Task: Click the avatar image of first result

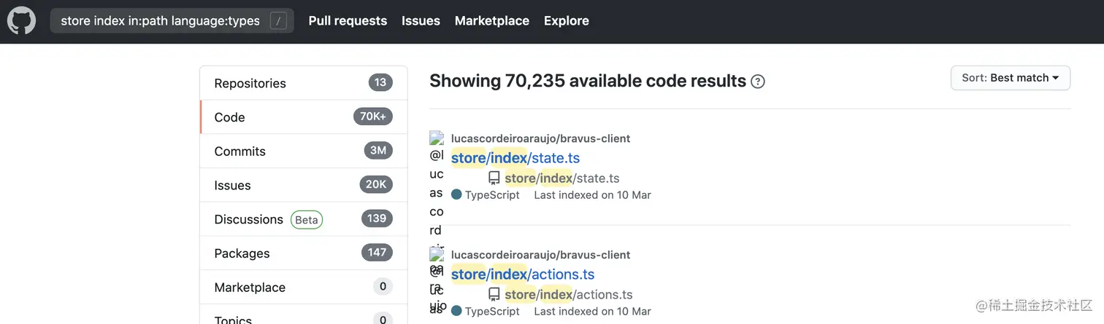Action: (x=437, y=138)
